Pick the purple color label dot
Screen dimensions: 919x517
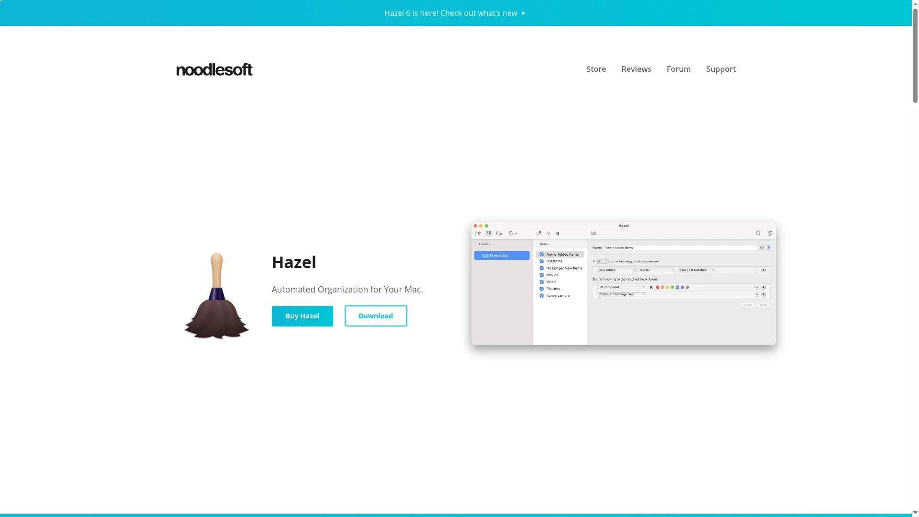(683, 287)
